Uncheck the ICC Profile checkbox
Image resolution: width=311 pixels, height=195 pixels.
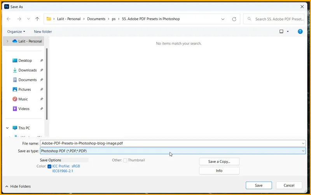tap(49, 166)
